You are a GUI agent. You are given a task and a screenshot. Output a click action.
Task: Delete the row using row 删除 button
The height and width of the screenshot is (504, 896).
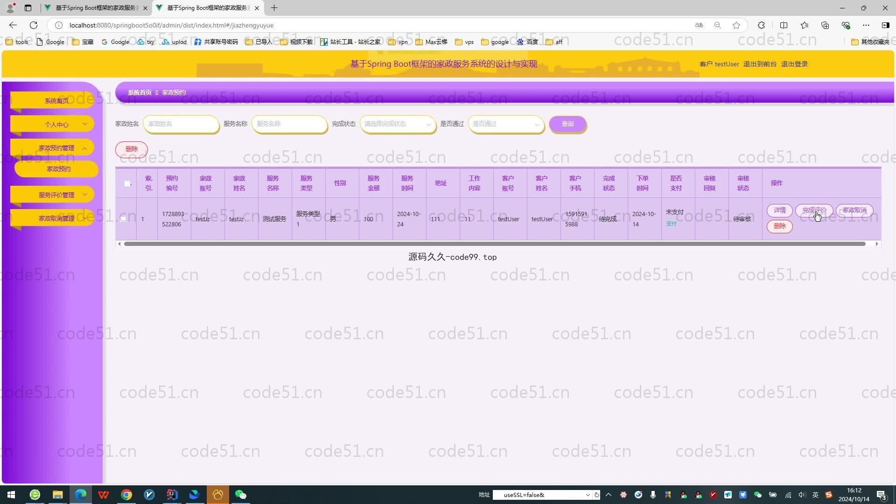point(779,226)
